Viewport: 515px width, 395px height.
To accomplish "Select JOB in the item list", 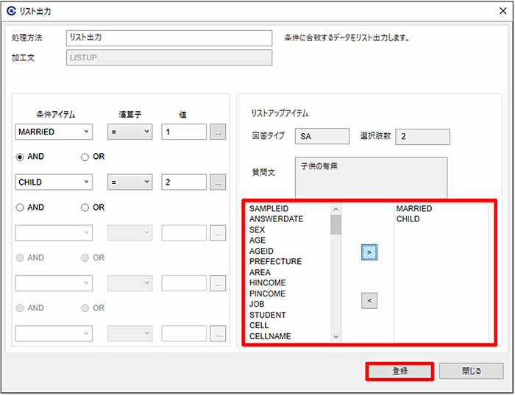I will 257,305.
